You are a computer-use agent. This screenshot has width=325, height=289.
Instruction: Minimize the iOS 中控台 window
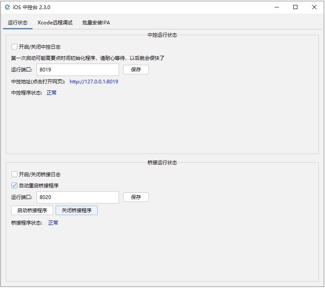coord(277,7)
